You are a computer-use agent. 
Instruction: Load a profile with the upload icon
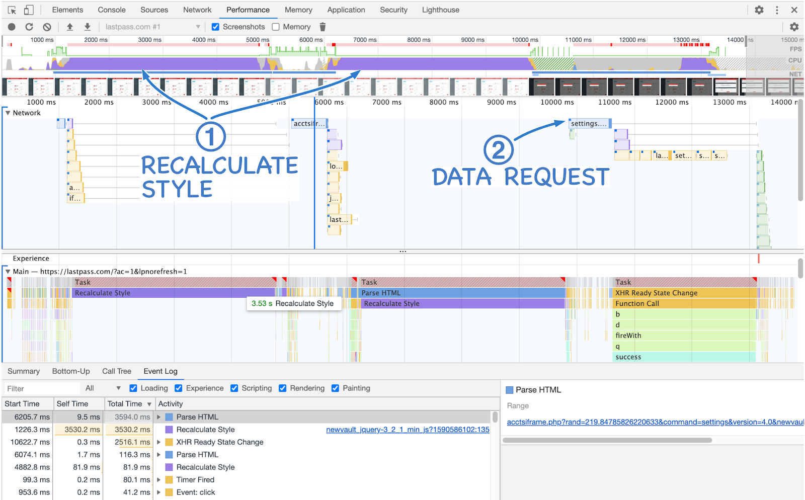tap(70, 27)
